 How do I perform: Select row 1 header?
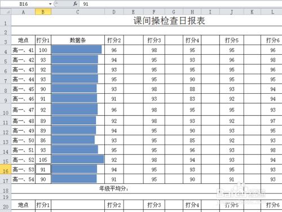(x=6, y=21)
